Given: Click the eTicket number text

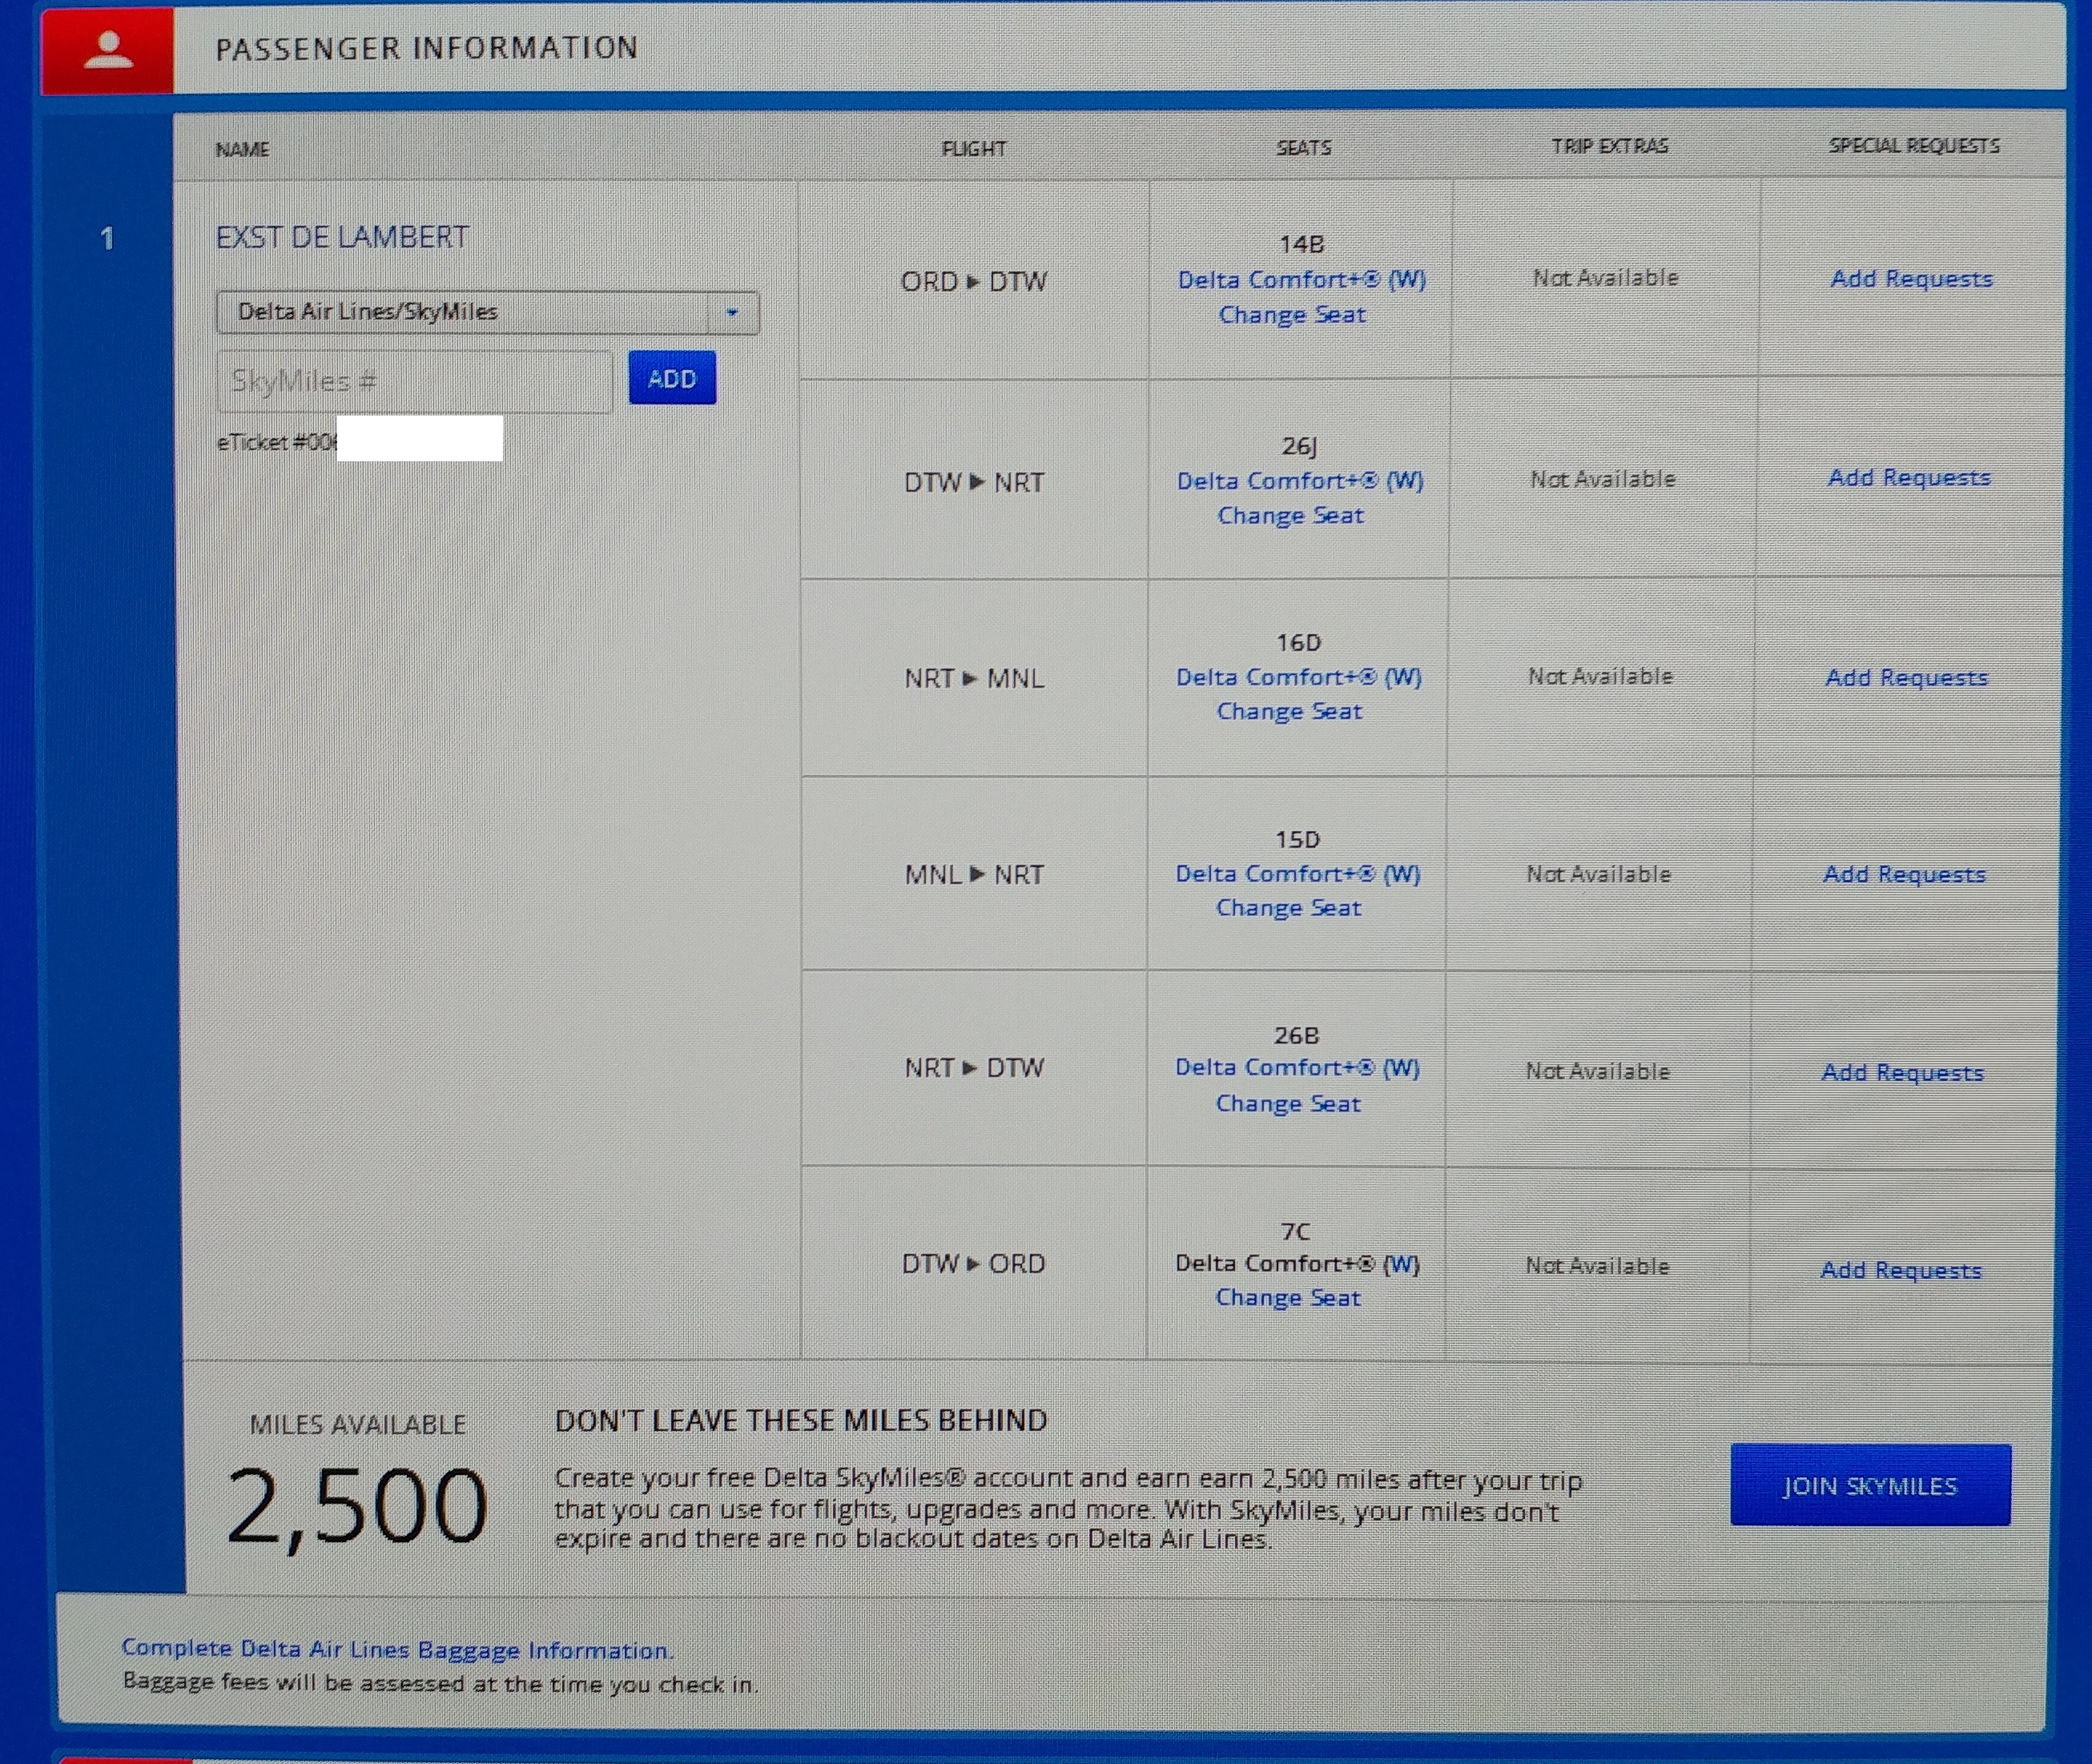Looking at the screenshot, I should pos(276,442).
